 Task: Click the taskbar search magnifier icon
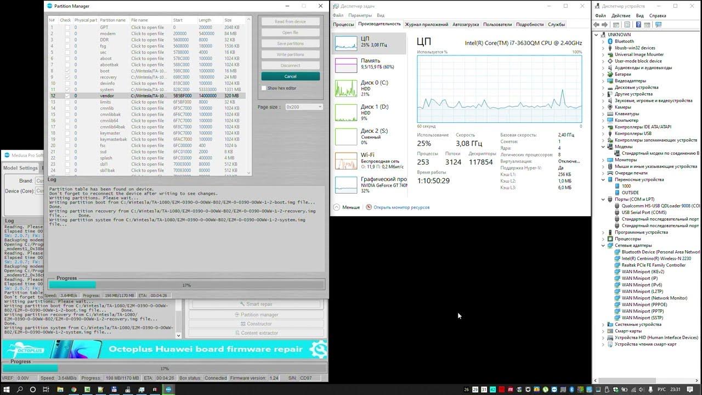(20, 390)
